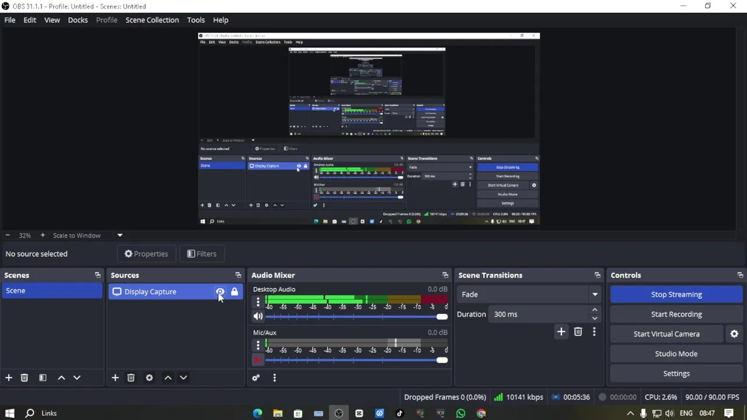Move source up arrow in Sources dock

click(168, 378)
